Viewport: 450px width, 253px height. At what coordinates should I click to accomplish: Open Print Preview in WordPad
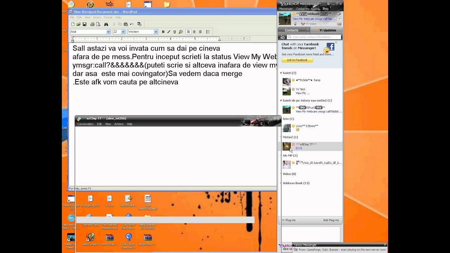click(98, 24)
